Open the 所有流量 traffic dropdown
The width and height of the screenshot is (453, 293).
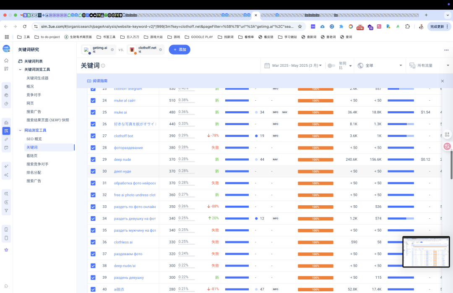click(x=429, y=65)
